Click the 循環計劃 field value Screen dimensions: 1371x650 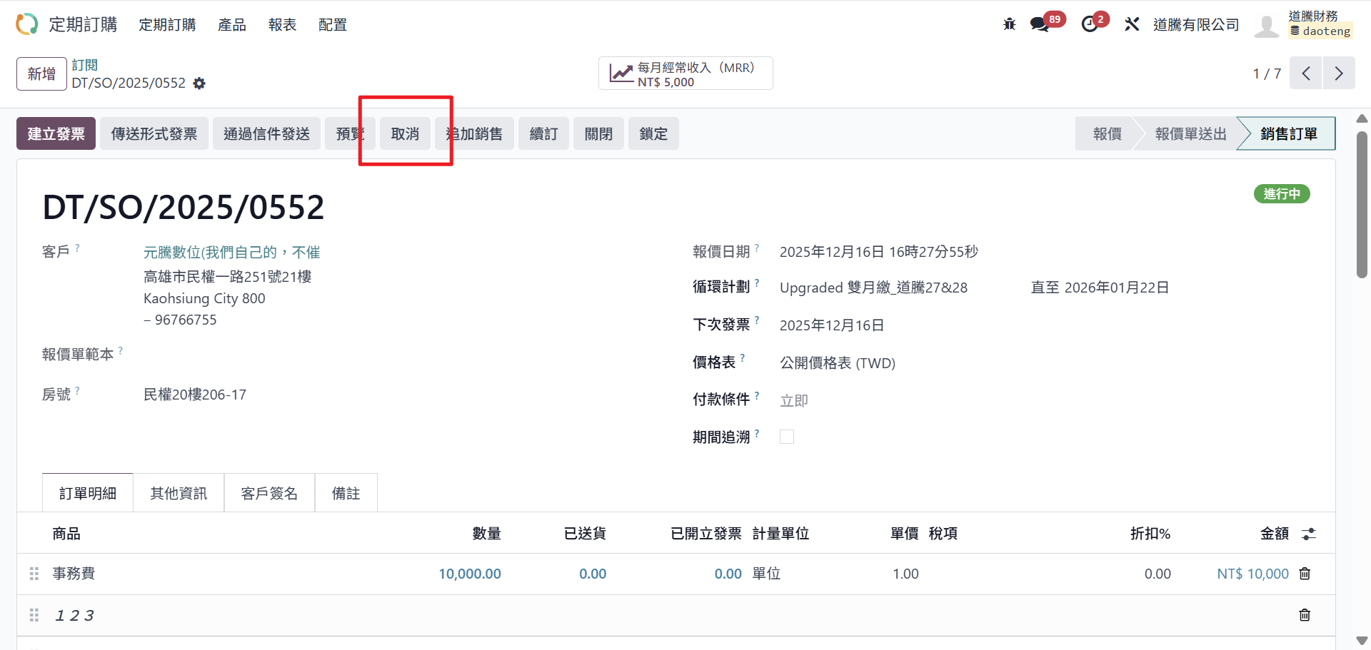tap(873, 288)
